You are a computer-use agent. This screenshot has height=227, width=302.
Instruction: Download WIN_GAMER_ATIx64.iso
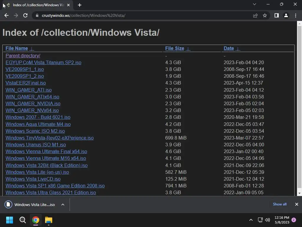click(32, 97)
